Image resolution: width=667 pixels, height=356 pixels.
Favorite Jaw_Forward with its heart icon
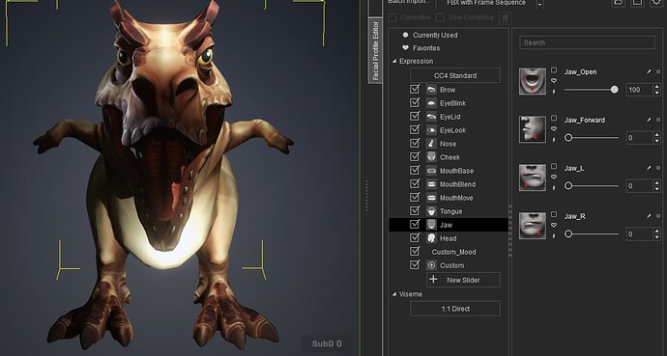tap(554, 128)
